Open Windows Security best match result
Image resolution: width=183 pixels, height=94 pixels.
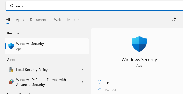coord(47,46)
